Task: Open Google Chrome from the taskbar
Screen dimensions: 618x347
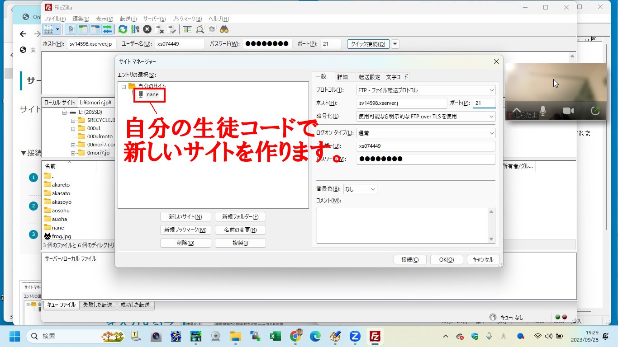Action: [296, 336]
